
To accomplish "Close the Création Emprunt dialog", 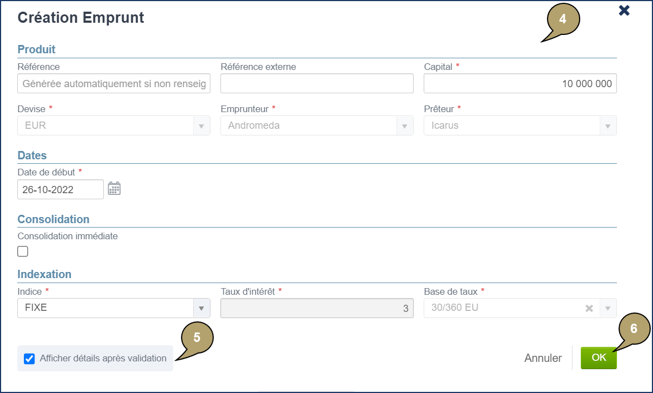I will (624, 11).
